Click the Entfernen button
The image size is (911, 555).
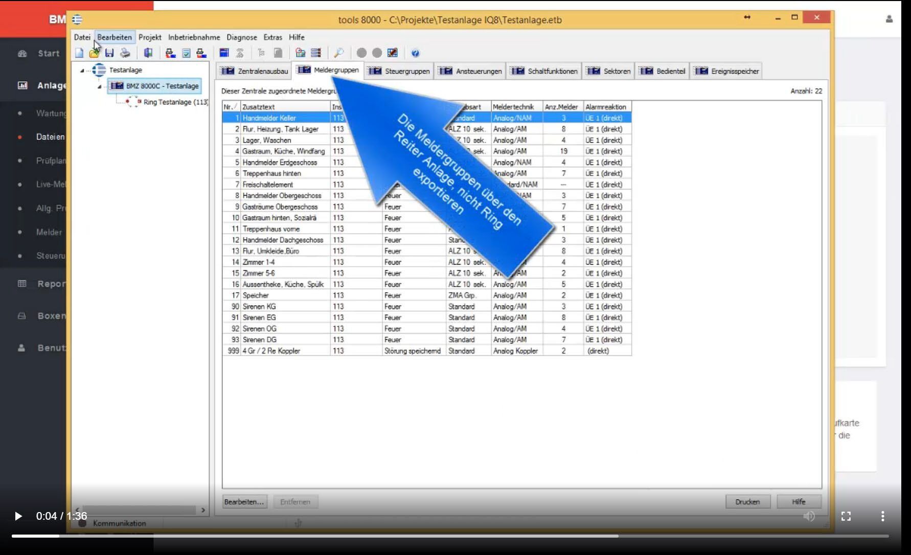295,502
